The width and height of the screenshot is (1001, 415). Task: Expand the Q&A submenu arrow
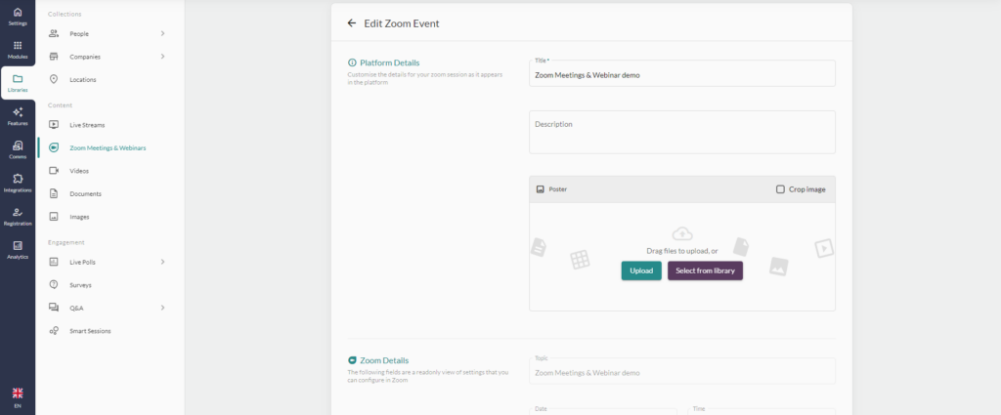pyautogui.click(x=162, y=308)
